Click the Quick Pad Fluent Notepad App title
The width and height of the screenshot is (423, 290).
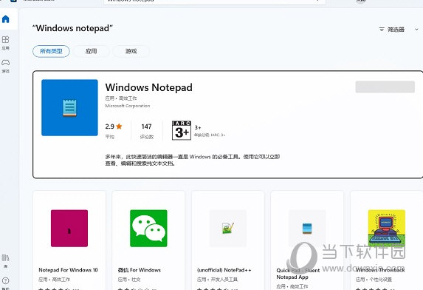click(298, 274)
